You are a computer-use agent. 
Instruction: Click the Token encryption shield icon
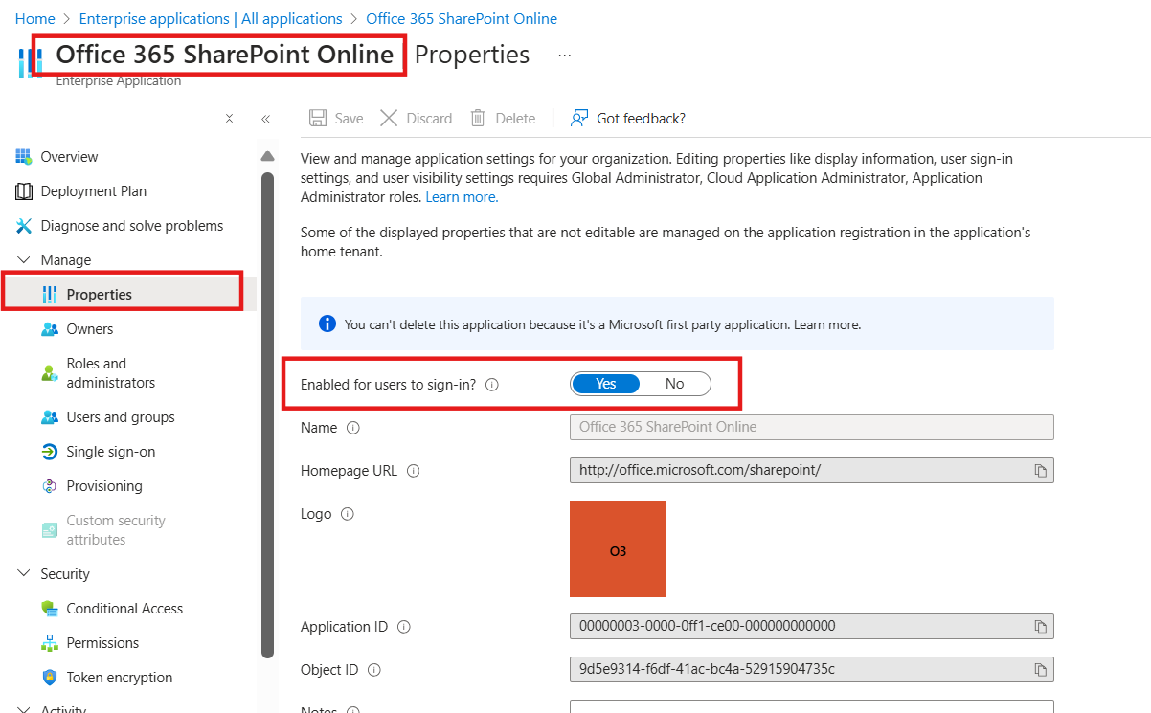[50, 678]
